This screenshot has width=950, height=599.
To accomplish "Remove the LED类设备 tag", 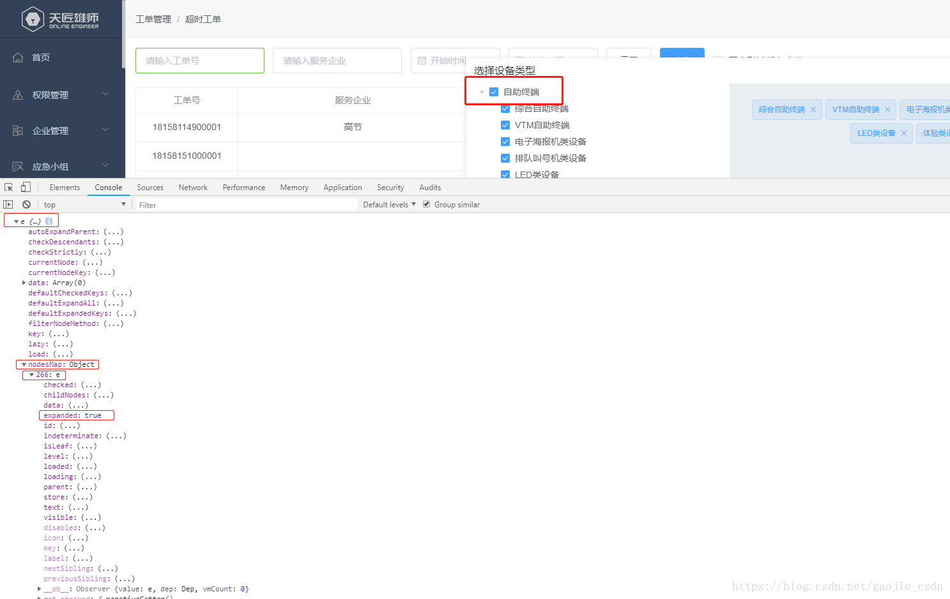I will (x=903, y=133).
